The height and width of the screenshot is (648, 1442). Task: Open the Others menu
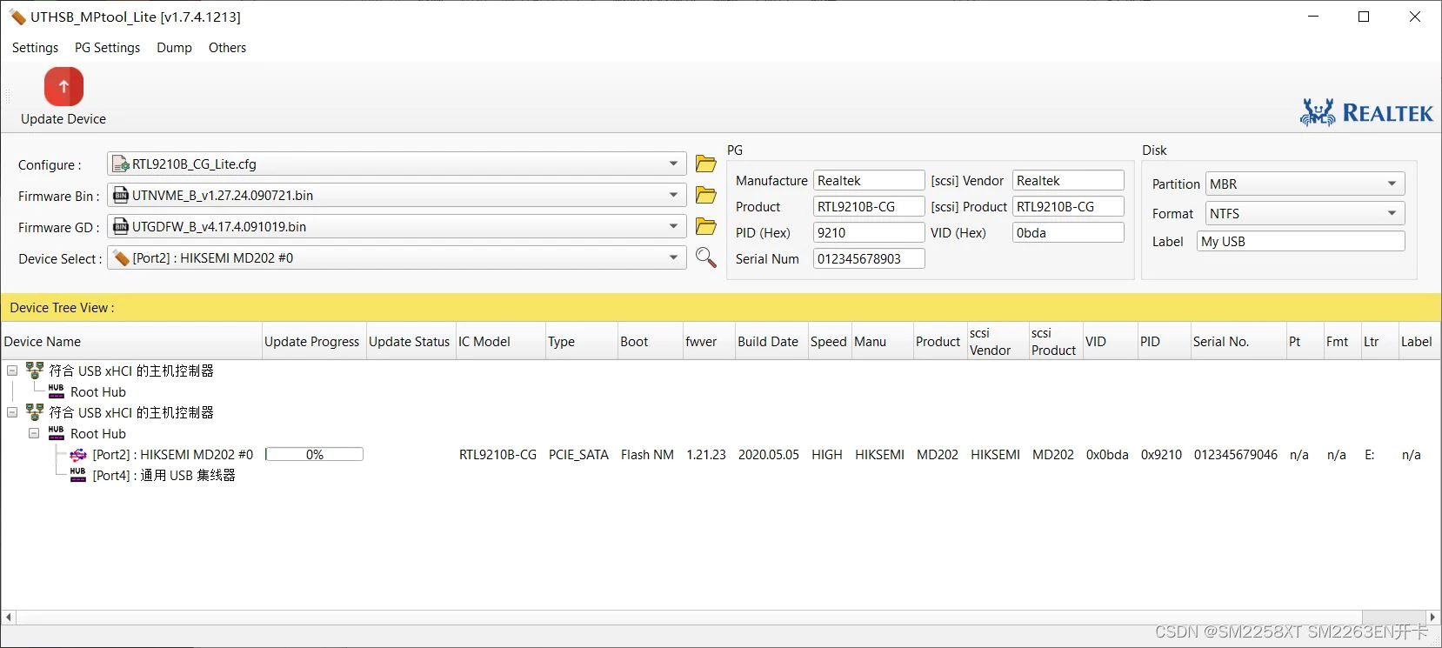click(x=227, y=48)
